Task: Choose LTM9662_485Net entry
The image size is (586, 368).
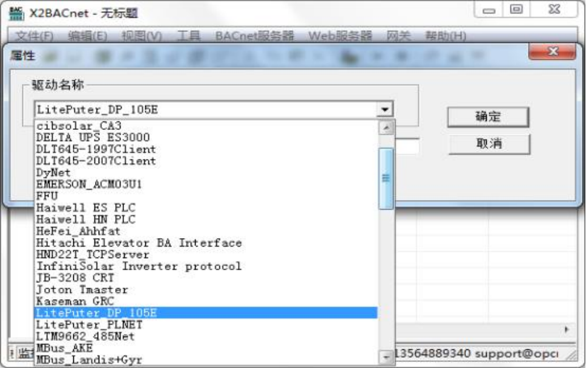Action: pos(206,336)
